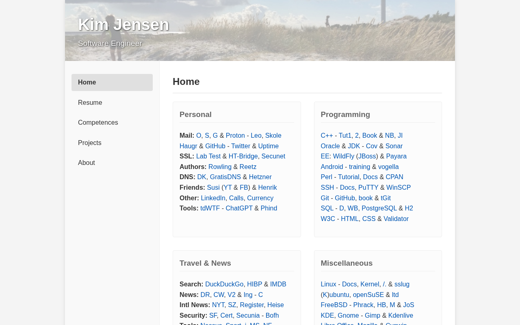Follow the Leo link

click(256, 136)
